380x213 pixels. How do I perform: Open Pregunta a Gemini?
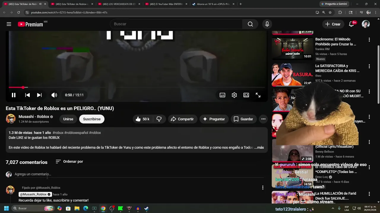[x=334, y=4]
